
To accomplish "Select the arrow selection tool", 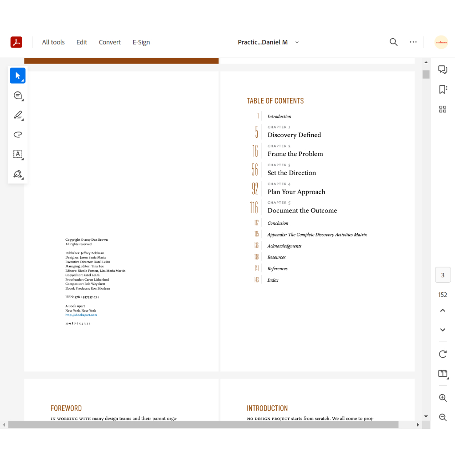I will (x=18, y=76).
